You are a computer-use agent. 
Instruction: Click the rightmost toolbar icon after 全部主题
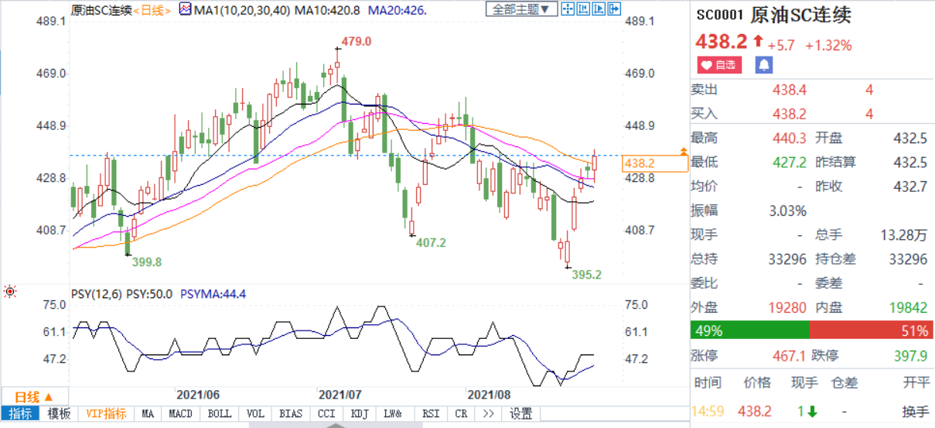point(614,9)
